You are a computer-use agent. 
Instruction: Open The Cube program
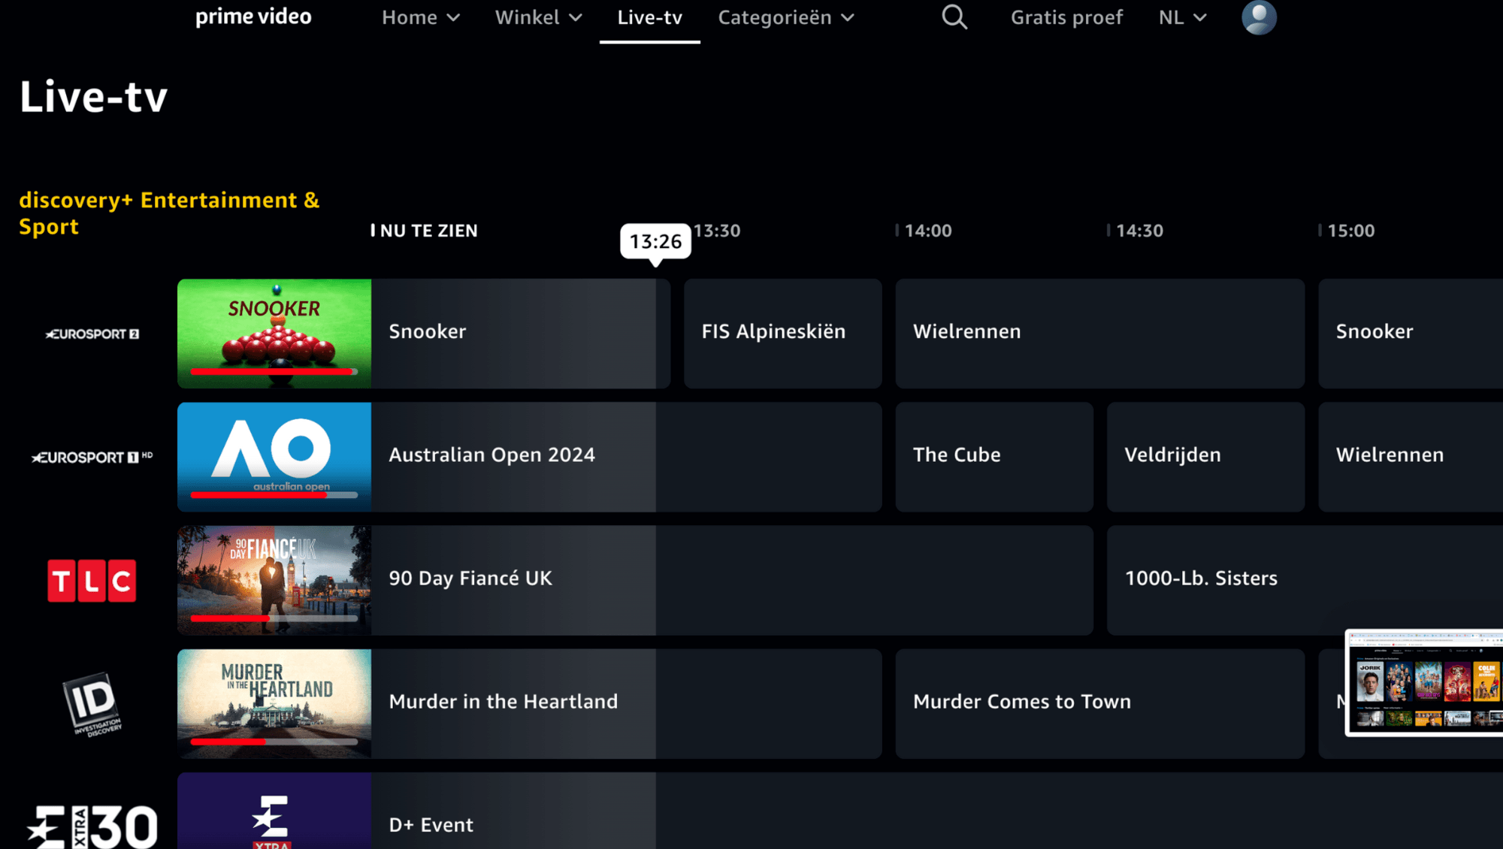pyautogui.click(x=994, y=457)
